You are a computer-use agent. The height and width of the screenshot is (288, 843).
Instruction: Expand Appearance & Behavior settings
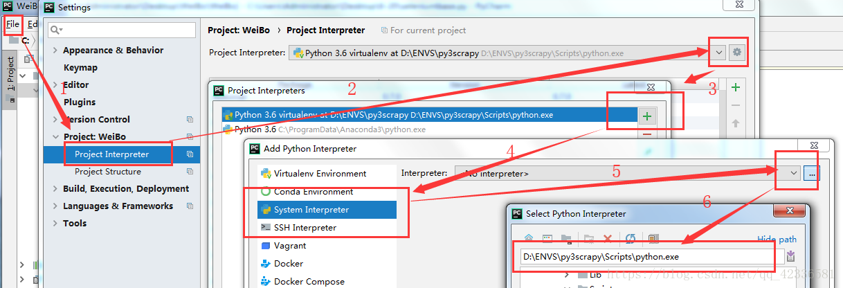click(x=55, y=51)
